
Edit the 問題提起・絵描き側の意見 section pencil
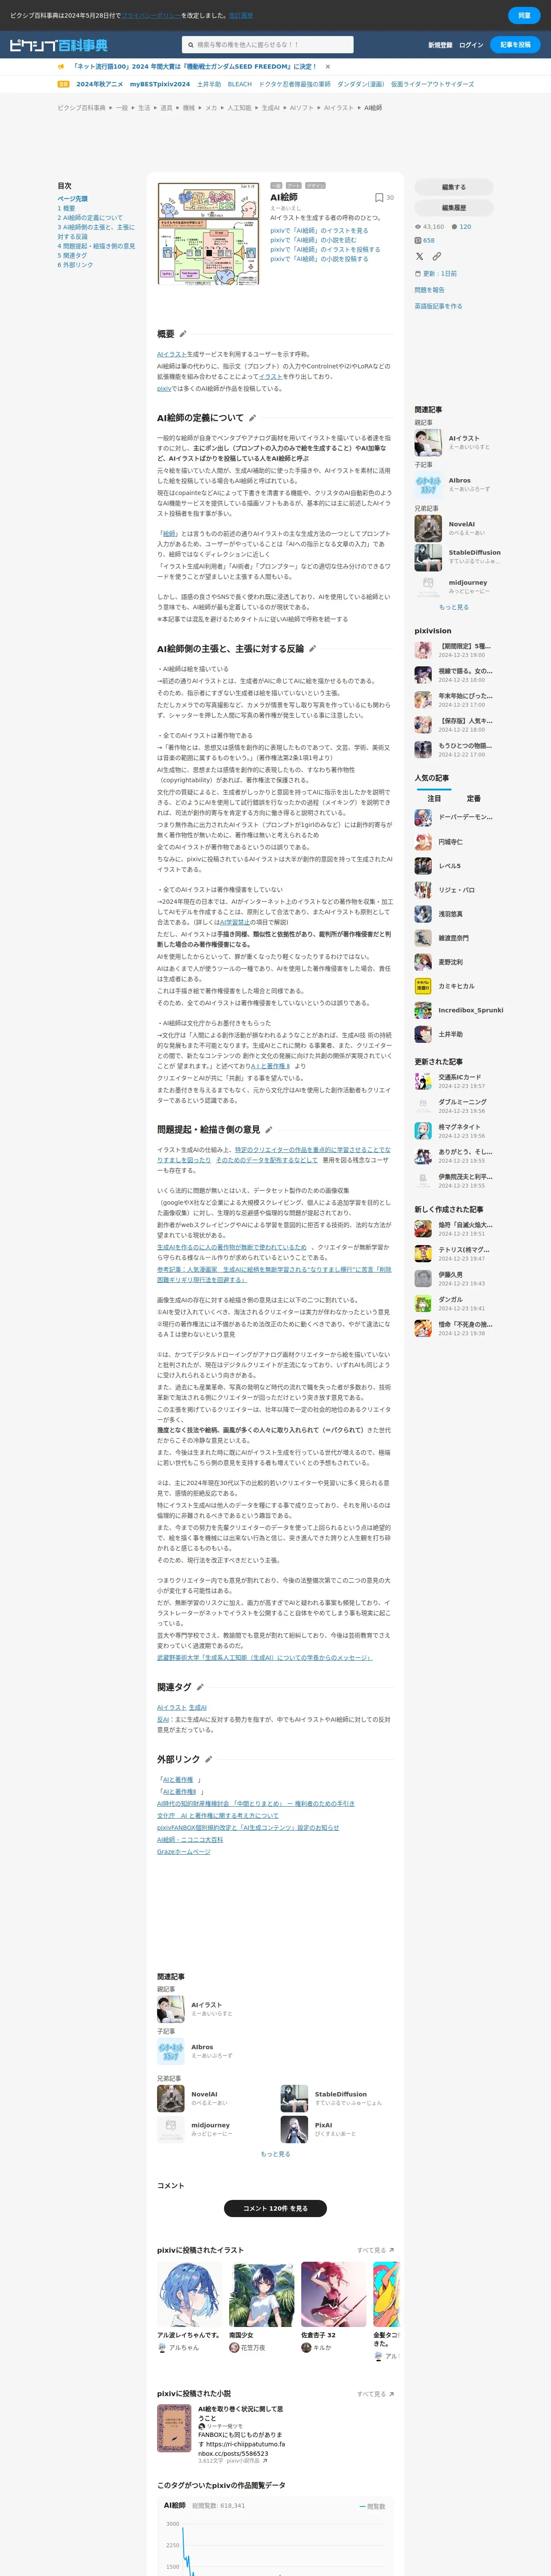click(x=268, y=1130)
